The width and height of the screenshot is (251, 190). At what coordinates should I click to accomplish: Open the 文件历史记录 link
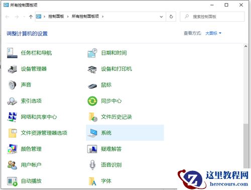pos(116,117)
